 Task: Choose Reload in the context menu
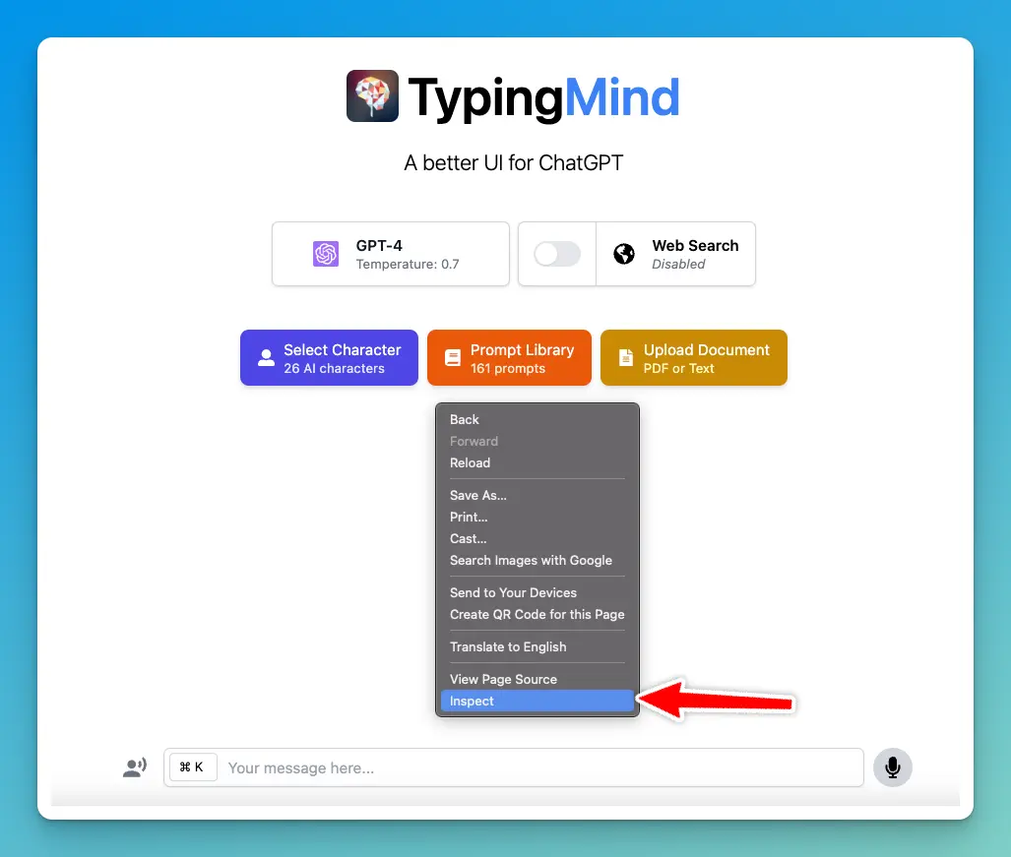click(537, 462)
